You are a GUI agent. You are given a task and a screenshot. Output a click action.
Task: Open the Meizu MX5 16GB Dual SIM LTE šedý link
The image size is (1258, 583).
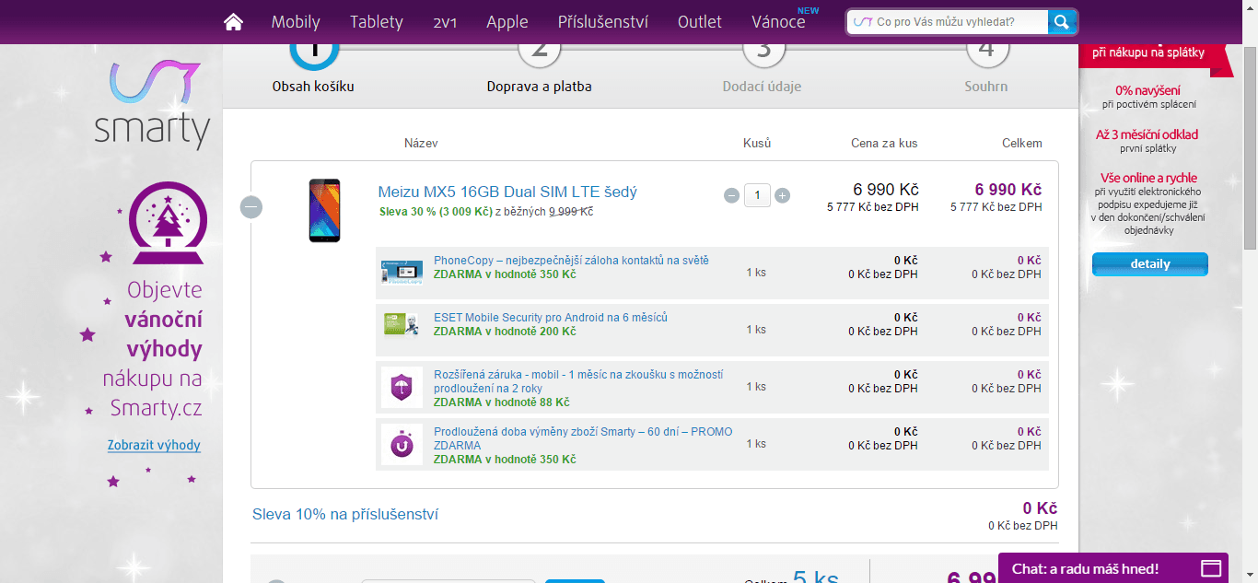click(x=507, y=192)
